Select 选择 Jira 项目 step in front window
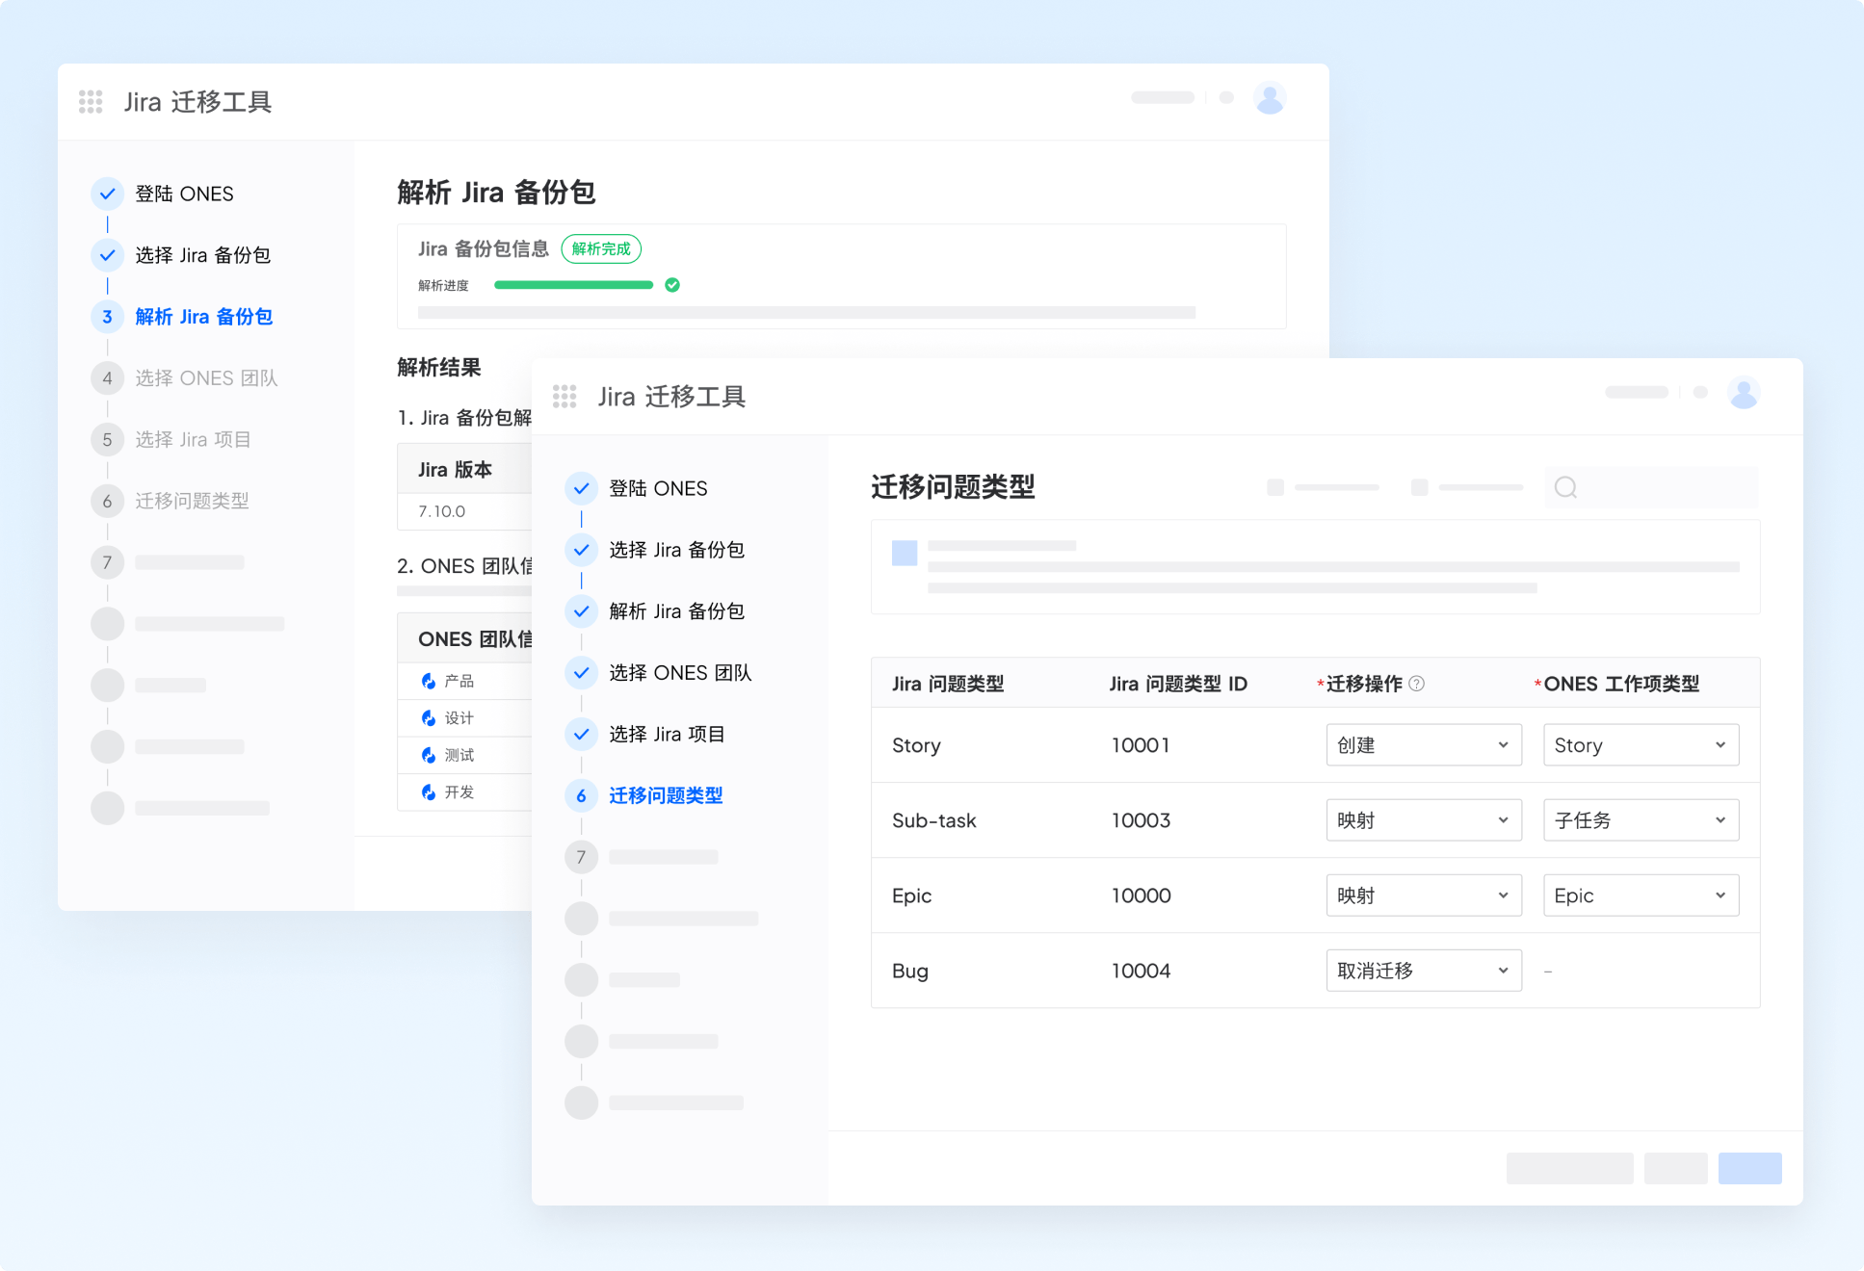Viewport: 1864px width, 1271px height. pos(667,735)
